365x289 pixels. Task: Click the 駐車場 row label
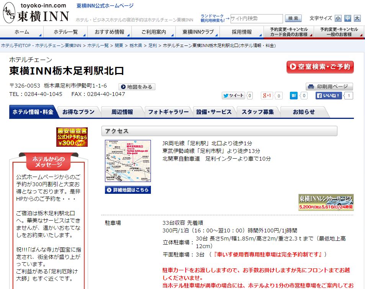(113, 223)
